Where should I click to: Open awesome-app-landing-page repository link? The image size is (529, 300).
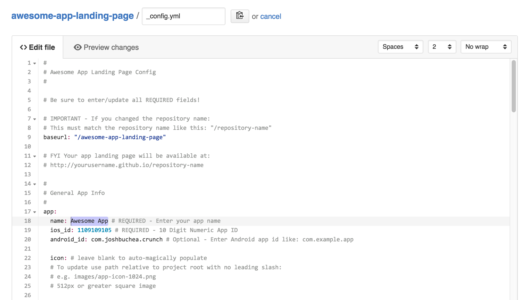point(73,16)
